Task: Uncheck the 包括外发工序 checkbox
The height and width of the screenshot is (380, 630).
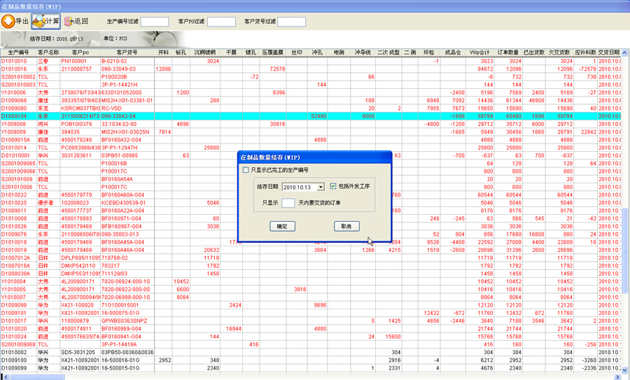Action: coord(333,186)
